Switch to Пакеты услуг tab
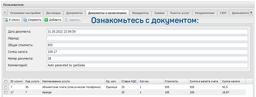The height and width of the screenshot is (97, 256). click(x=179, y=13)
